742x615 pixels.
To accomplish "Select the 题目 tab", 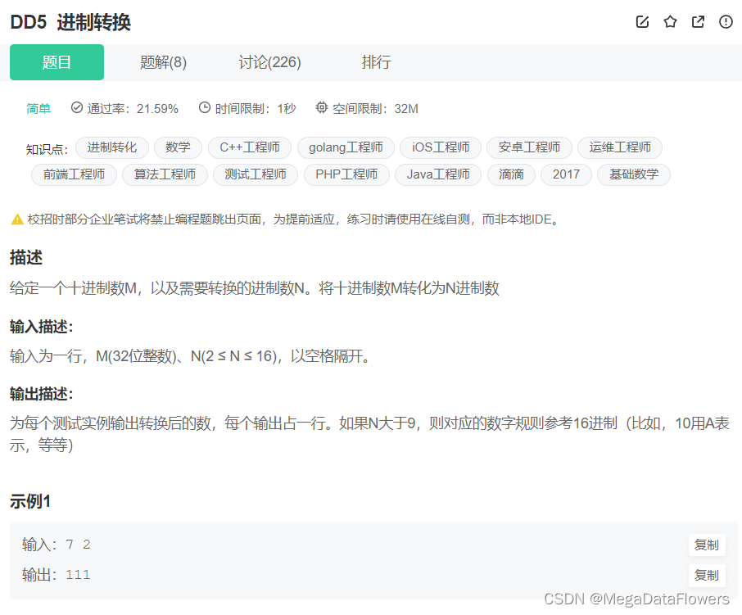I will point(56,62).
